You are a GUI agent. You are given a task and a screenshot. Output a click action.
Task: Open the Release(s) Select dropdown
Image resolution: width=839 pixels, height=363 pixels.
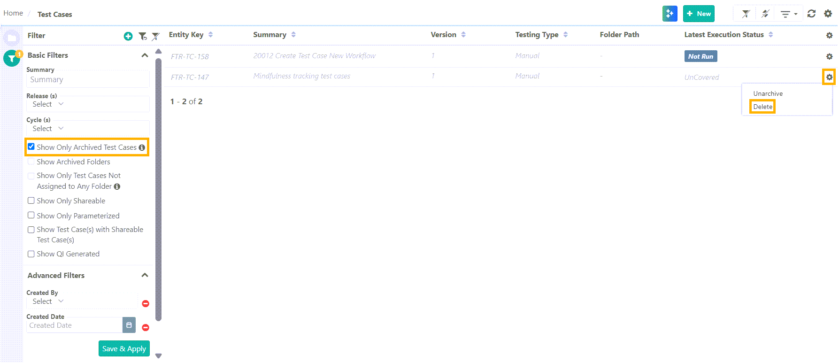tap(48, 104)
